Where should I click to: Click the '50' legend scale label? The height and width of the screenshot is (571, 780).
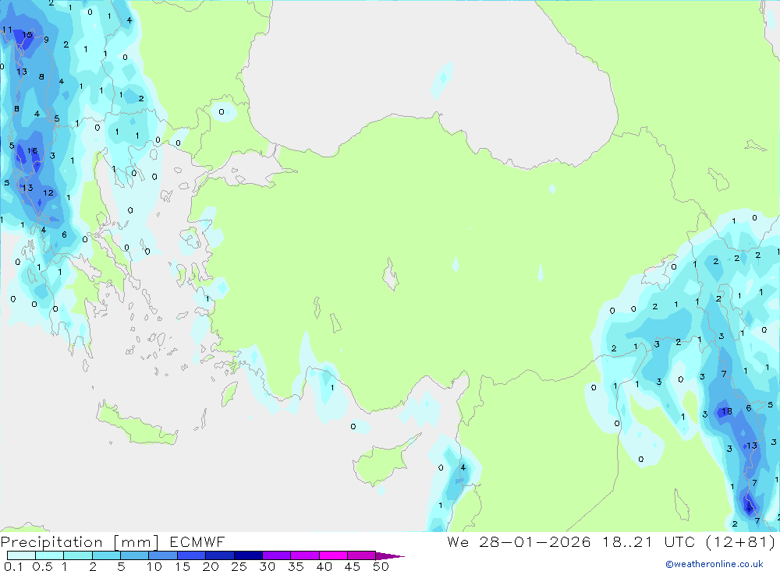pyautogui.click(x=381, y=566)
